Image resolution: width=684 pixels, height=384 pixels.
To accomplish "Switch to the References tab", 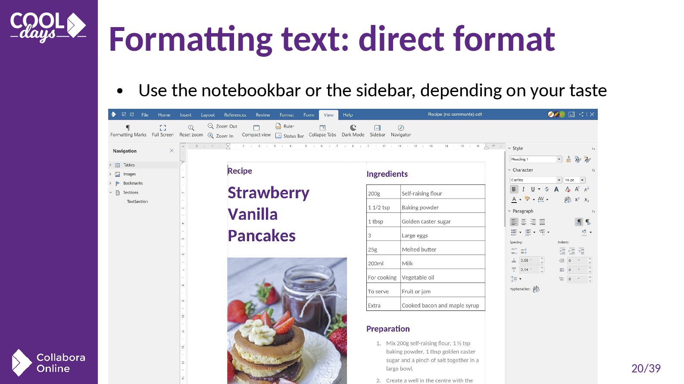I will 235,115.
